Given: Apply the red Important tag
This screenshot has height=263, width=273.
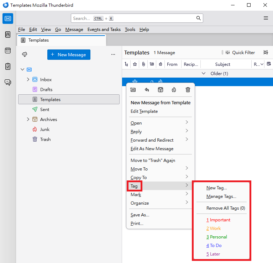Looking at the screenshot, I should [218, 220].
